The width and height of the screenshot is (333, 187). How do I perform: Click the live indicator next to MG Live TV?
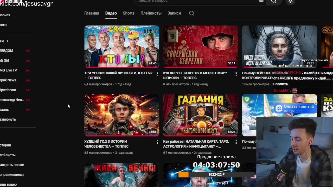(x=28, y=70)
